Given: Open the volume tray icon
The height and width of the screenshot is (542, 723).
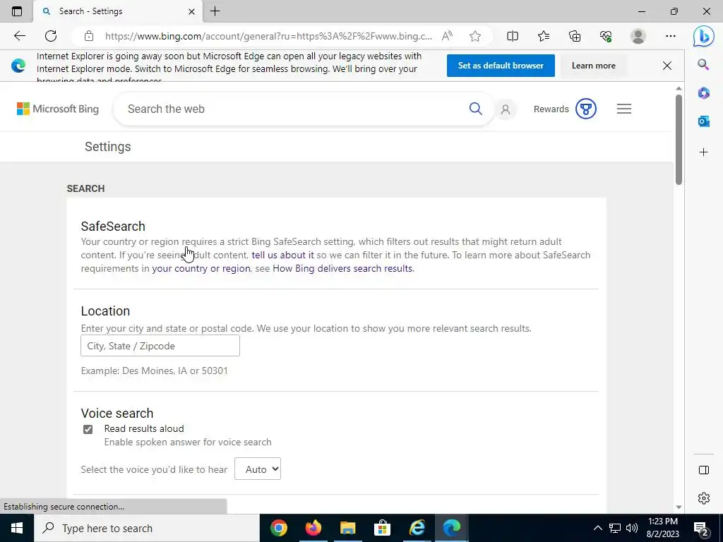Looking at the screenshot, I should click(x=632, y=528).
